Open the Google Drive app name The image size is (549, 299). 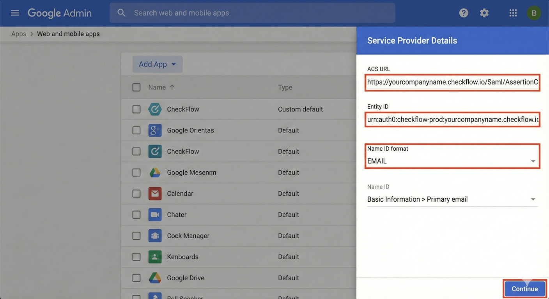pos(186,278)
